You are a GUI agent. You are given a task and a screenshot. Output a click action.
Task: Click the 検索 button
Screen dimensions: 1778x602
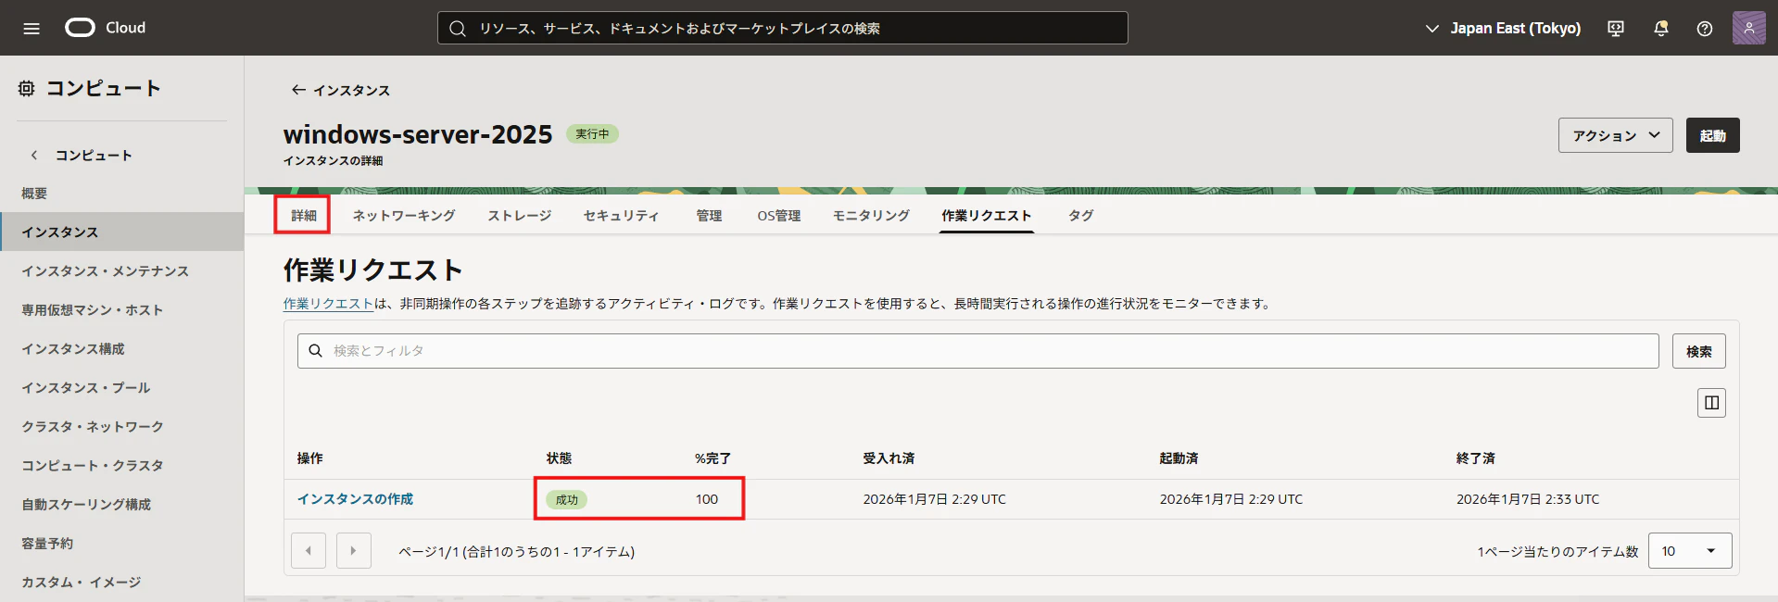pos(1698,351)
